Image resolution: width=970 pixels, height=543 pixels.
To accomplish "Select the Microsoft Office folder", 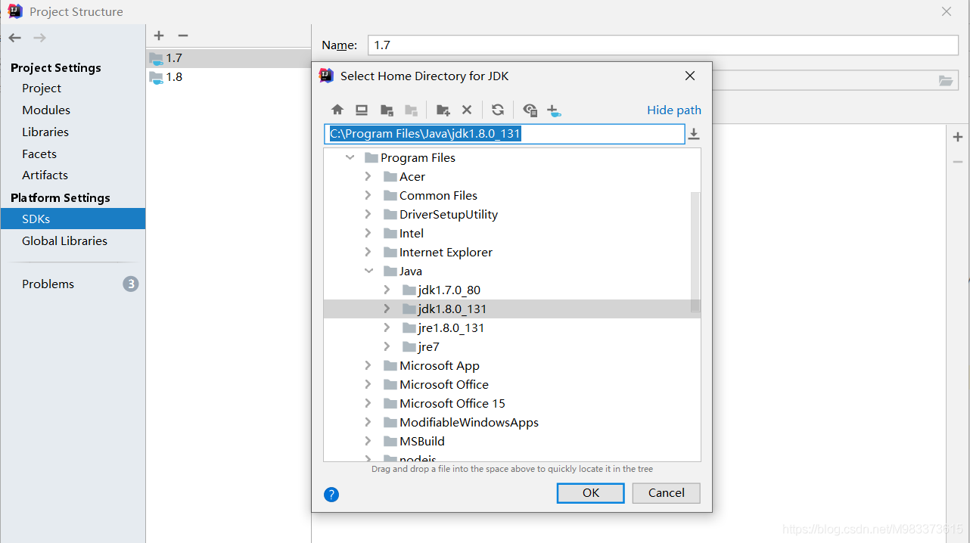I will 444,384.
